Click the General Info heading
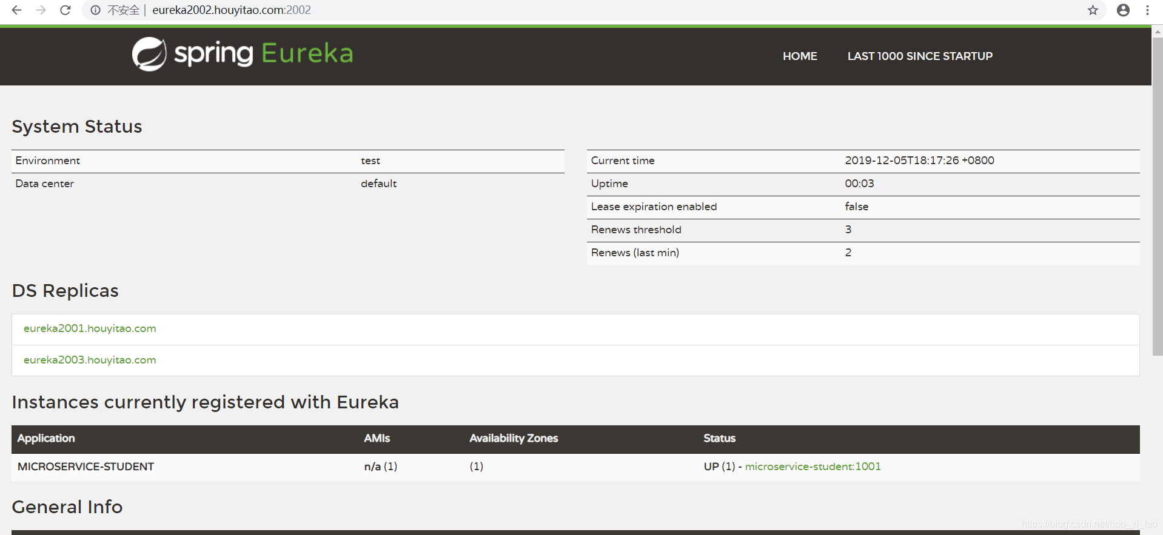This screenshot has height=535, width=1163. coord(67,507)
